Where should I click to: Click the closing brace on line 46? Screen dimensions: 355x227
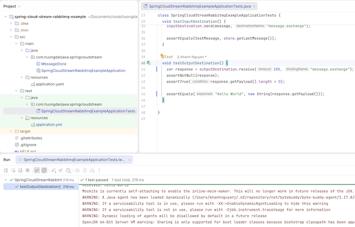tap(163, 100)
